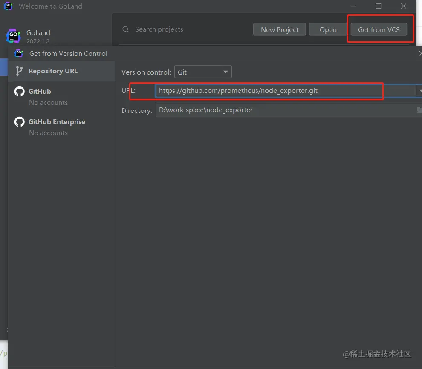Click the Repository URL branch icon
422x369 pixels.
(19, 71)
